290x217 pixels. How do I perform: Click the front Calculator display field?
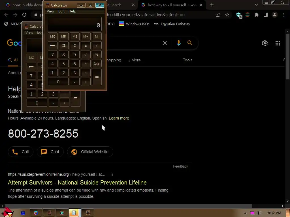75,24
